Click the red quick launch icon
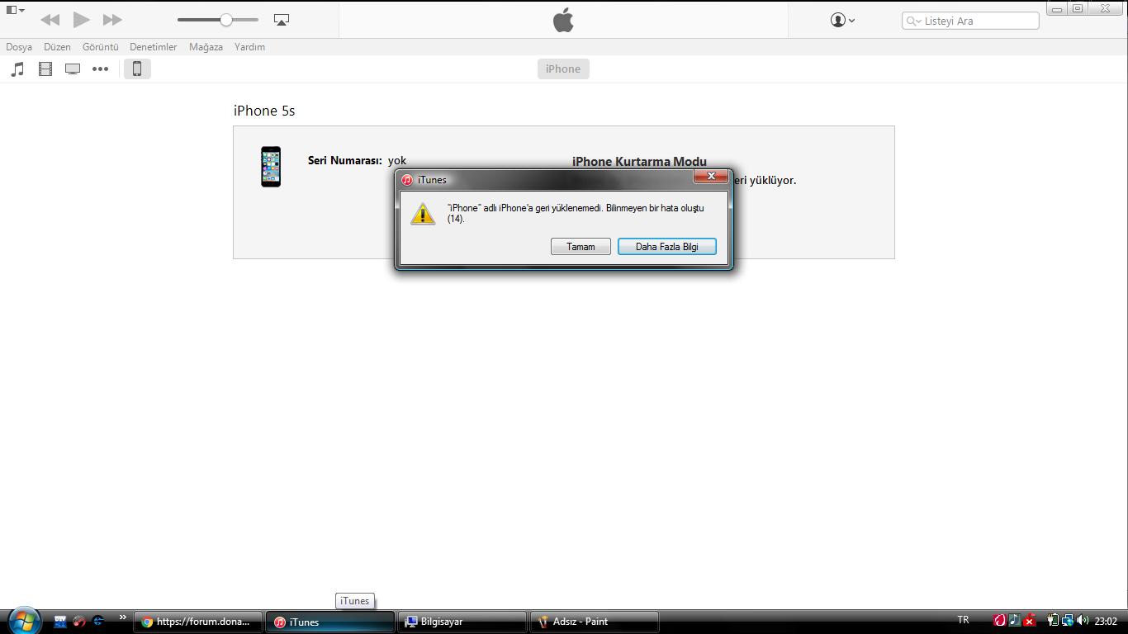The image size is (1128, 634). pyautogui.click(x=79, y=622)
